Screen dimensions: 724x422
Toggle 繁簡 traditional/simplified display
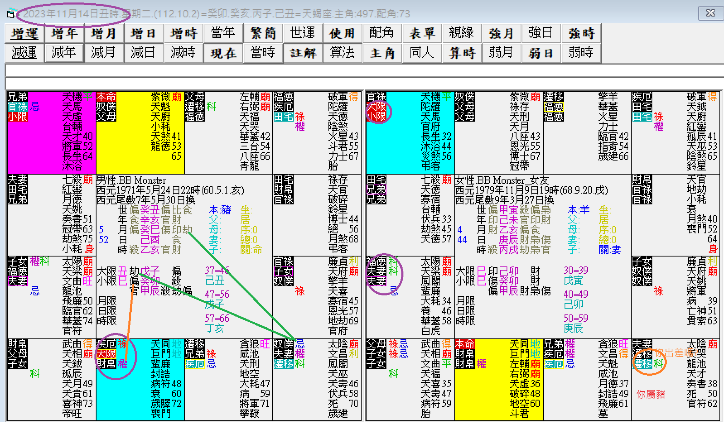(x=263, y=33)
